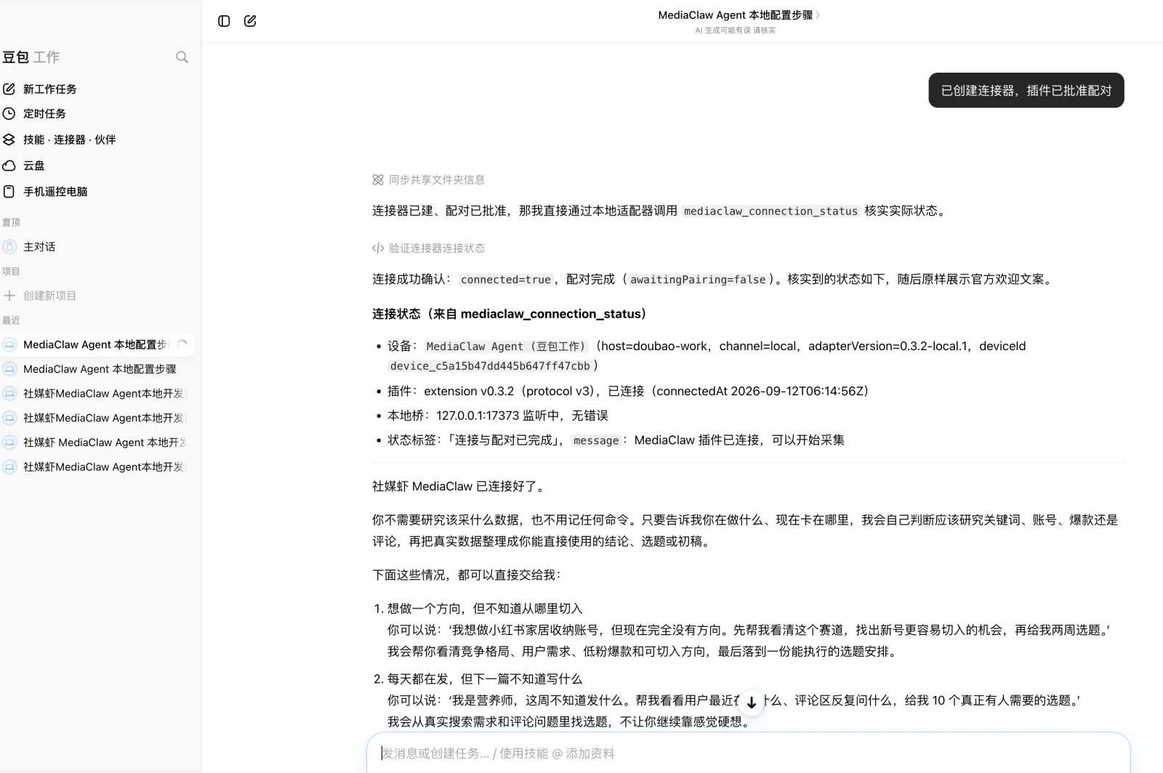
Task: Expand the 验证连接器连接状态 step
Action: [x=429, y=248]
